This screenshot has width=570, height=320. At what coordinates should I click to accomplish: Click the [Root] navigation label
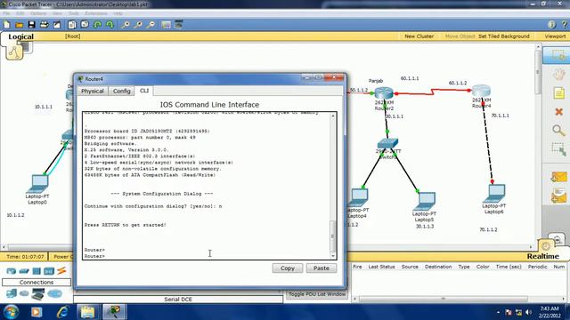(73, 36)
